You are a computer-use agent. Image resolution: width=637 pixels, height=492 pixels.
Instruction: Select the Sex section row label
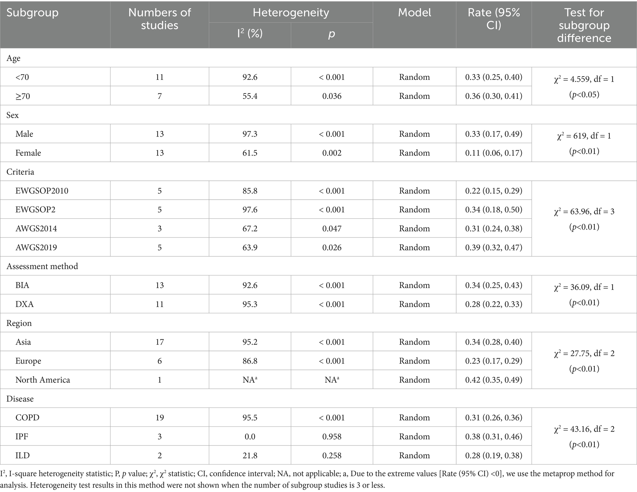pyautogui.click(x=13, y=115)
